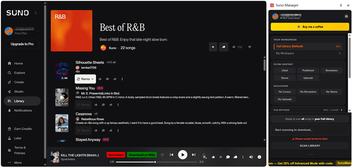This screenshot has width=352, height=167.
Task: Share the current track from player bar
Action: pyautogui.click(x=235, y=157)
